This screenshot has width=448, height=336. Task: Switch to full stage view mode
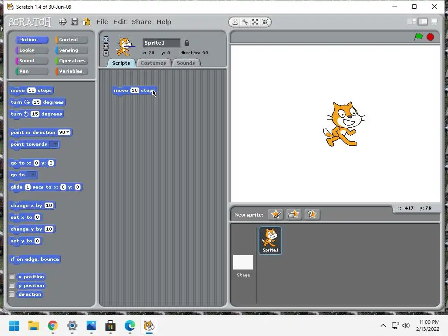(423, 22)
